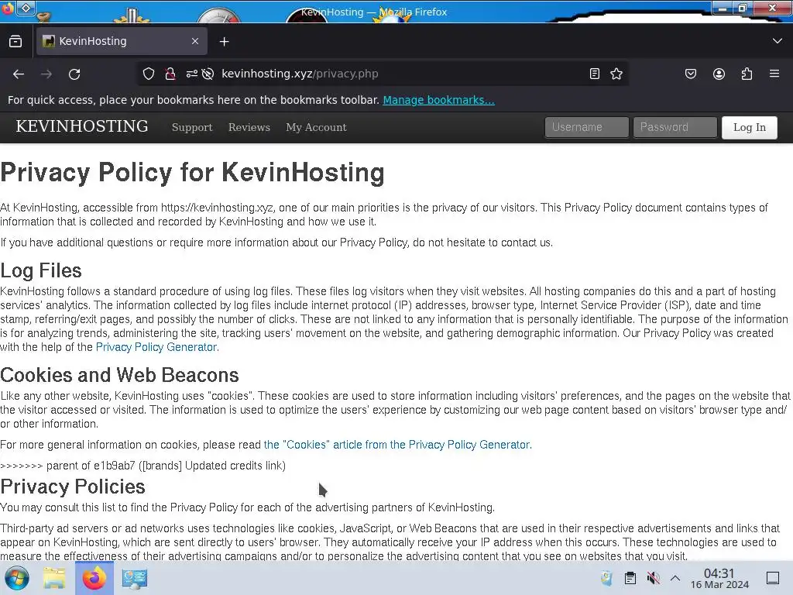Click the "Privacy Policies" heading

[73, 487]
